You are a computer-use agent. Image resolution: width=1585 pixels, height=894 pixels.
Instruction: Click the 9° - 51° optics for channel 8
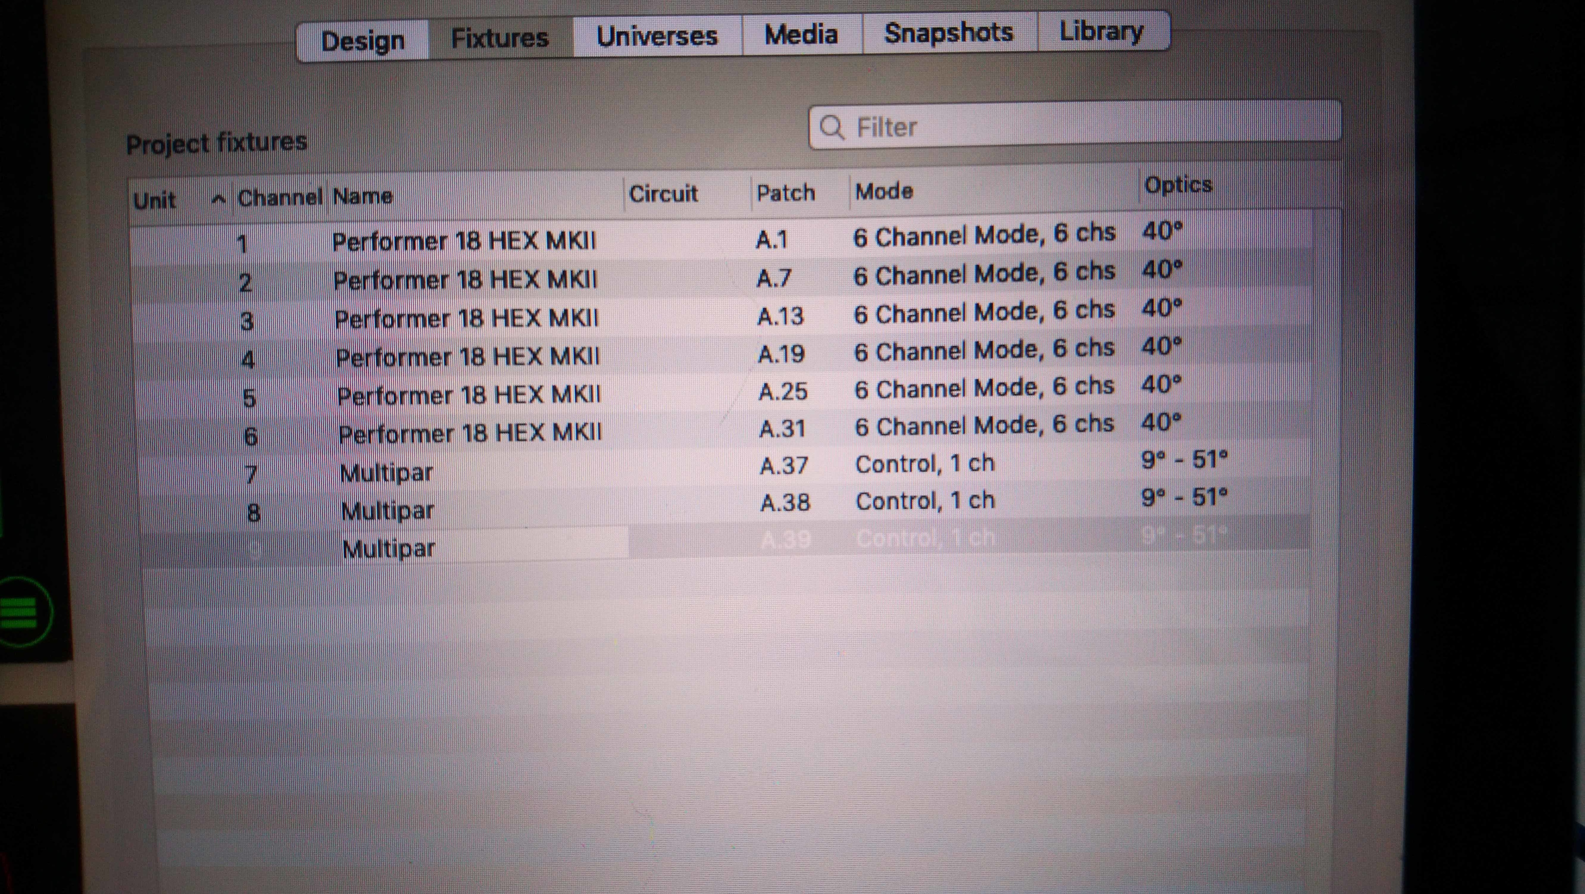1184,497
